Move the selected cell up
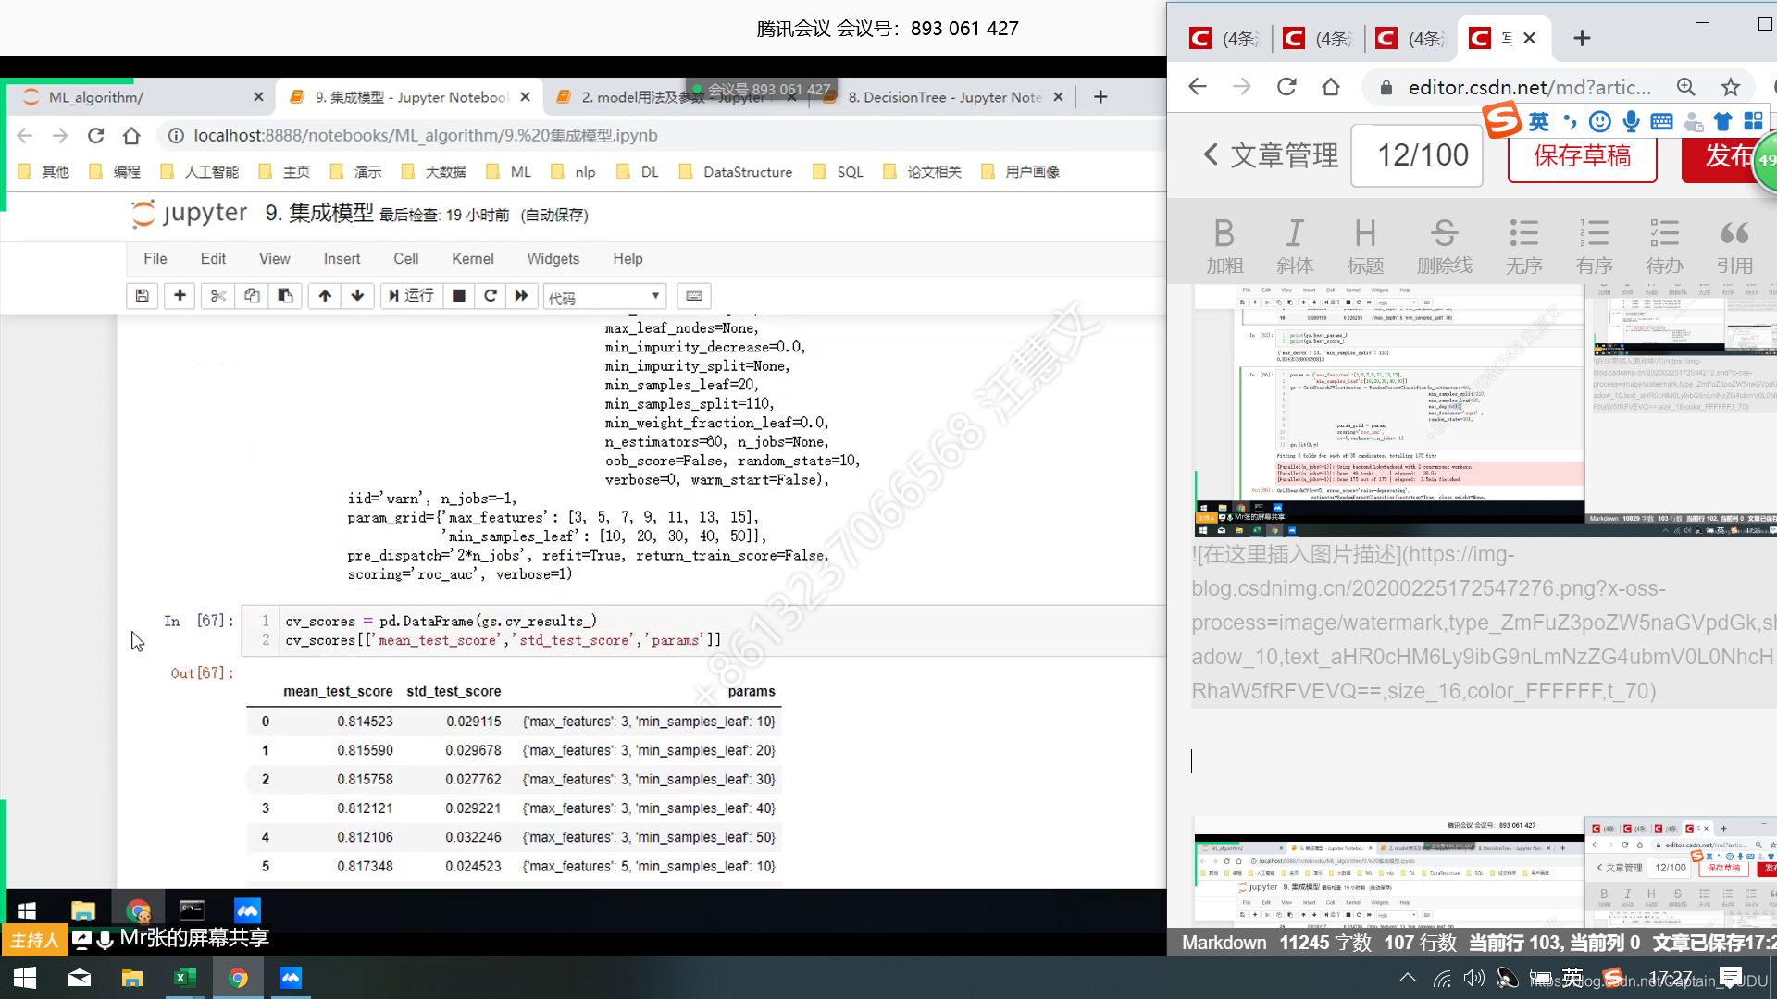1777x999 pixels. coord(325,296)
